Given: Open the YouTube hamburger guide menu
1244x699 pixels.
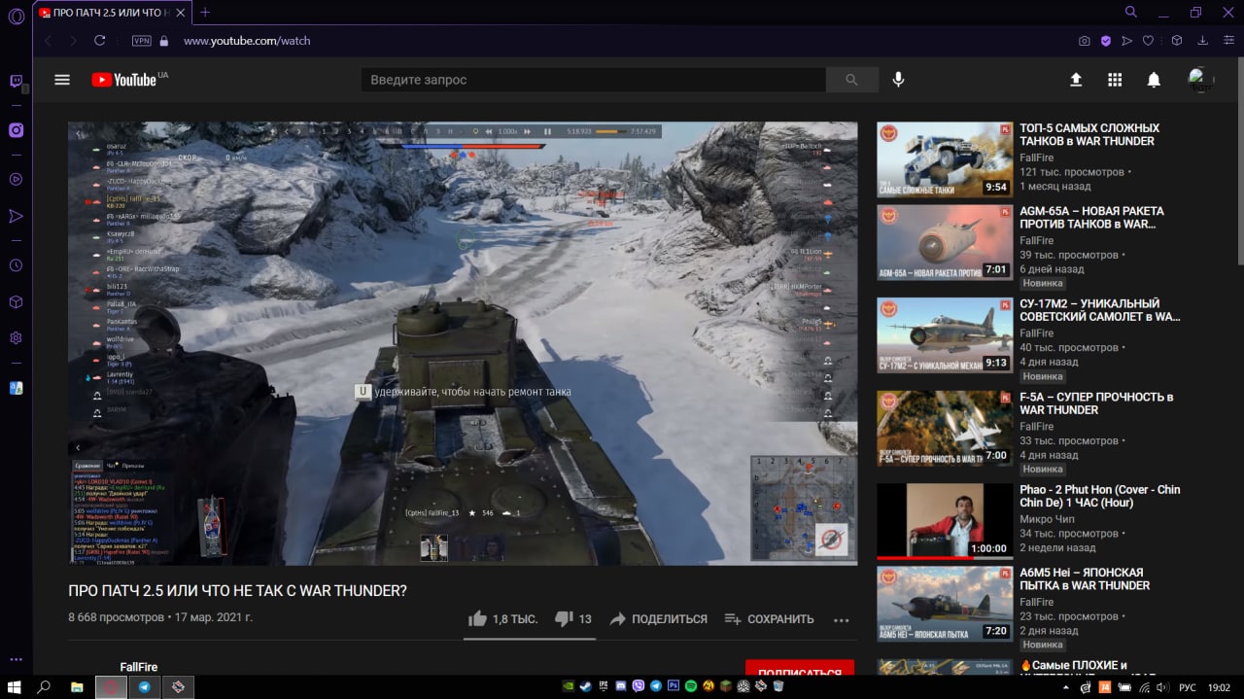Looking at the screenshot, I should (x=62, y=80).
